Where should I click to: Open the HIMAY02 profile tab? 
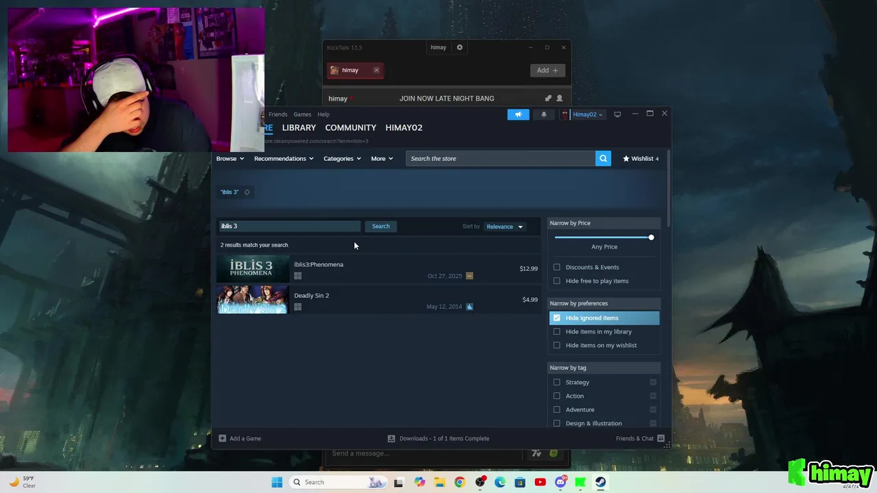[404, 127]
